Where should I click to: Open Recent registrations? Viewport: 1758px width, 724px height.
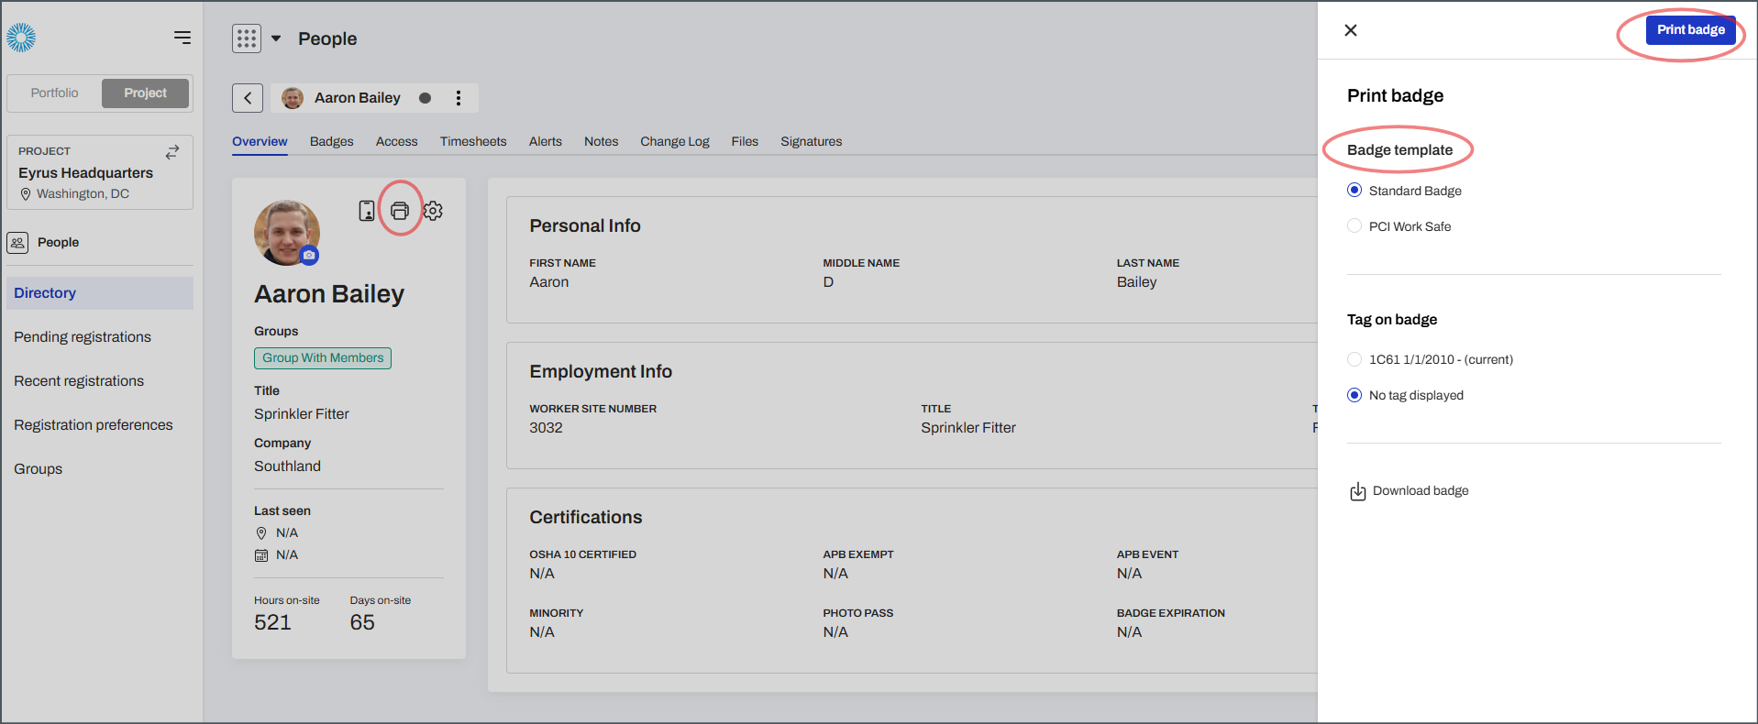tap(79, 381)
